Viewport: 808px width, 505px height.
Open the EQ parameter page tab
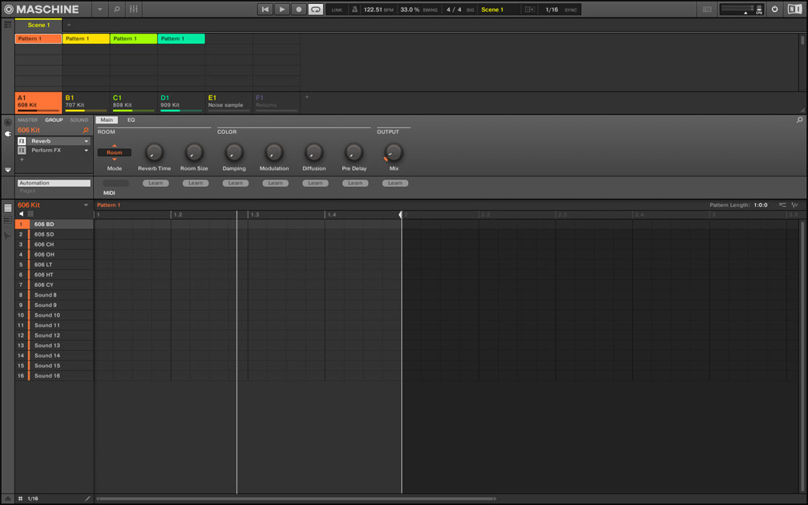point(131,120)
